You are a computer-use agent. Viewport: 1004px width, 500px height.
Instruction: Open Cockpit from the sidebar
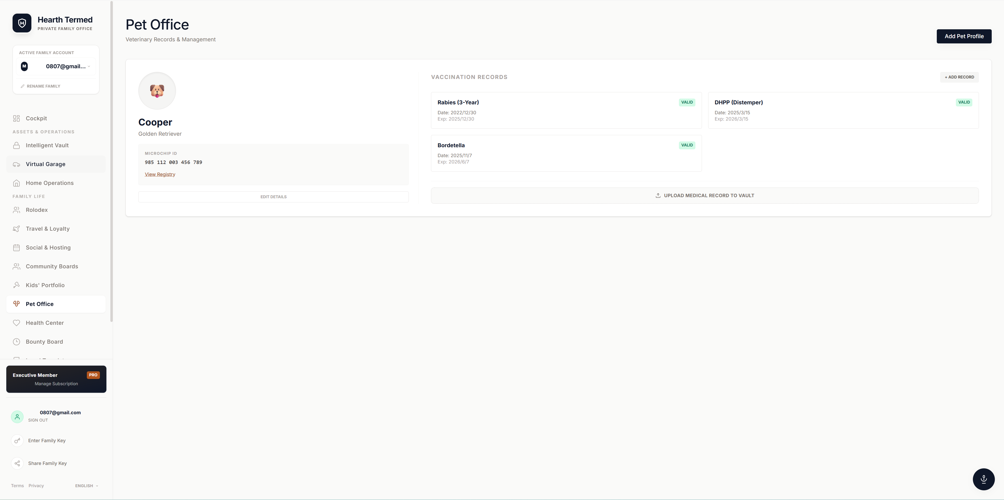coord(36,118)
